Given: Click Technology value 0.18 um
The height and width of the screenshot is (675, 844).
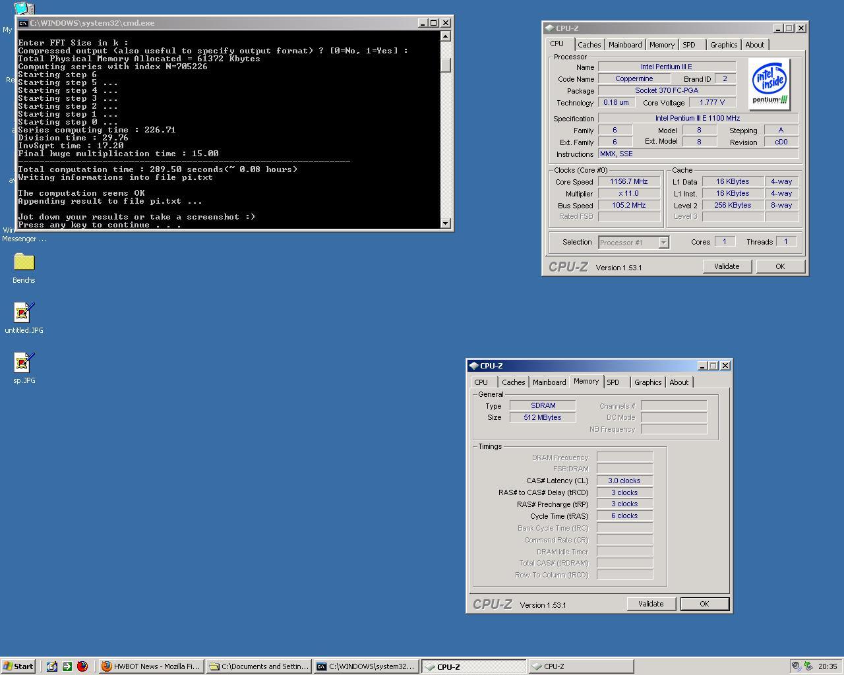Looking at the screenshot, I should pos(616,102).
